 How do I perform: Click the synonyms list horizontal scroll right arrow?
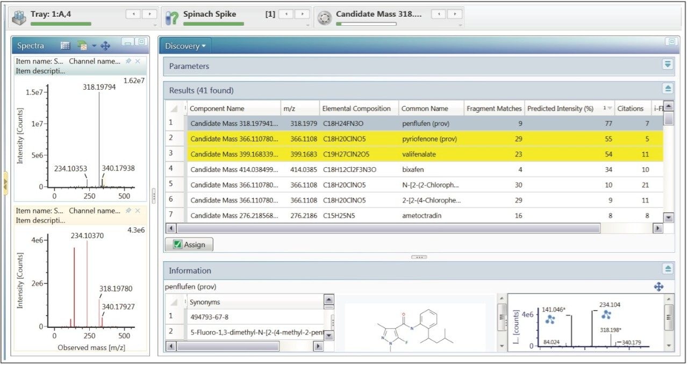click(x=318, y=347)
